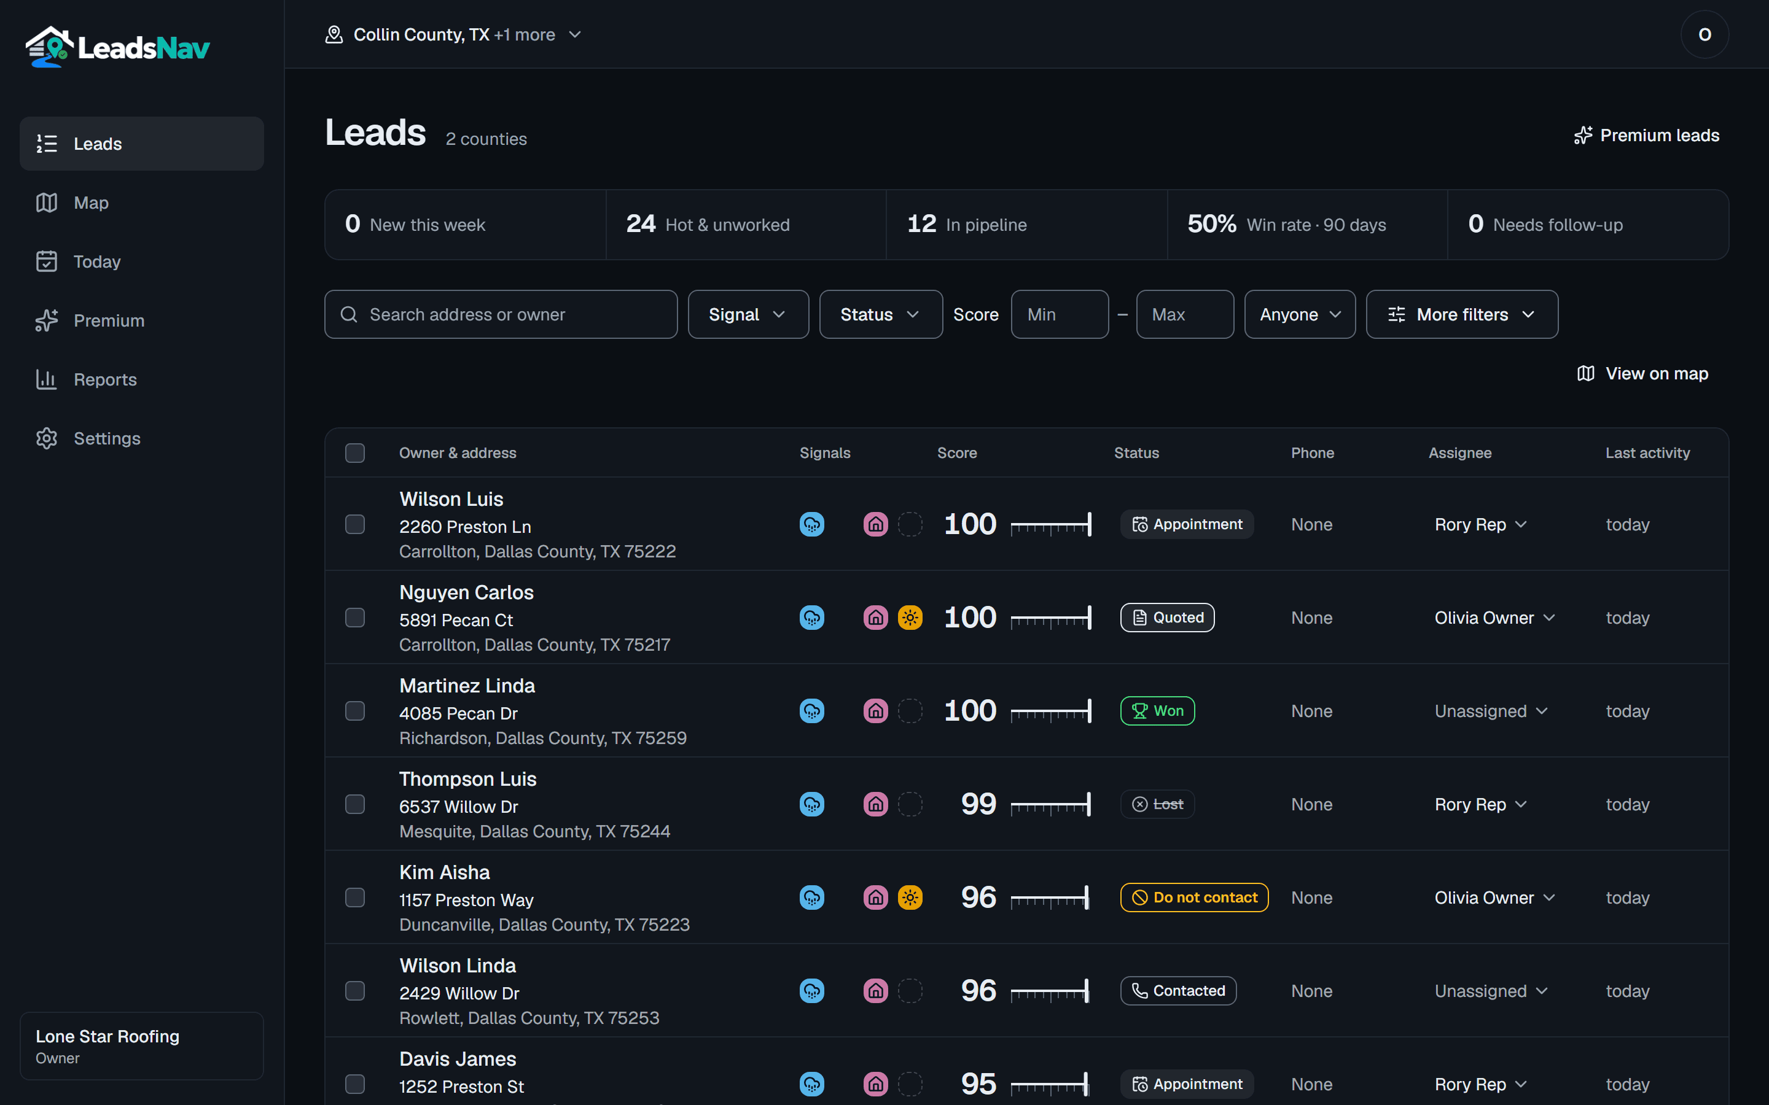Click the sparkle icon next to Premium leads
Viewport: 1769px width, 1105px height.
pyautogui.click(x=1583, y=135)
